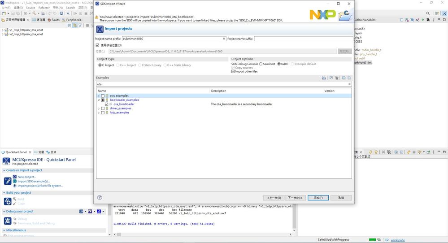This screenshot has height=243, width=448.
Task: Check the lwip_examples checkbox
Action: point(103,113)
